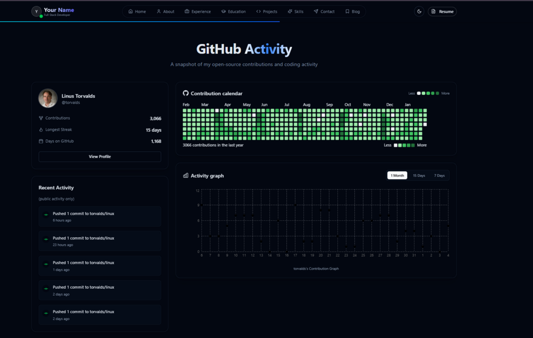This screenshot has width=533, height=338.
Task: Click "torvalds's Contribution Graph" caption
Action: pos(316,269)
